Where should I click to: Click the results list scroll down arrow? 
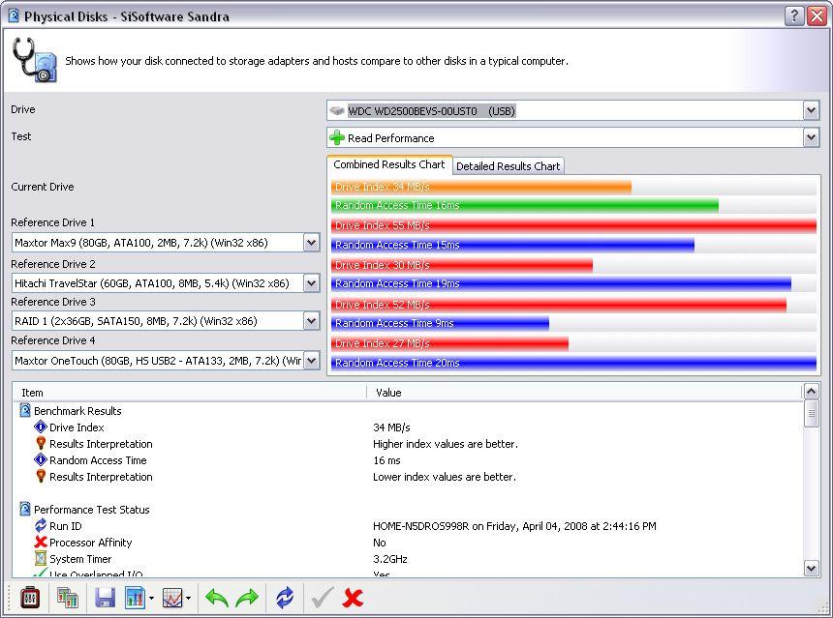(811, 568)
